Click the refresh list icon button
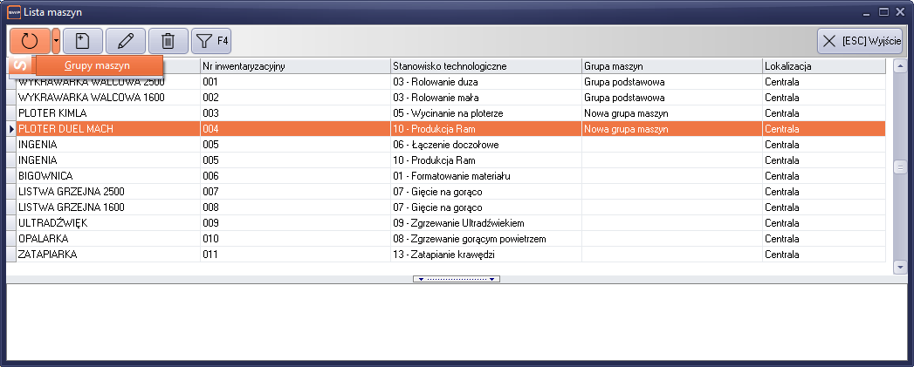The image size is (914, 367). pos(30,40)
